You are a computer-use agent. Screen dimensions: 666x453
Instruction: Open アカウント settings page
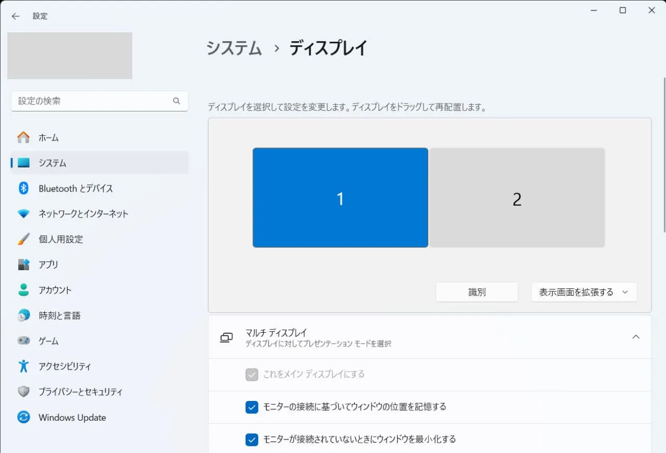99,290
